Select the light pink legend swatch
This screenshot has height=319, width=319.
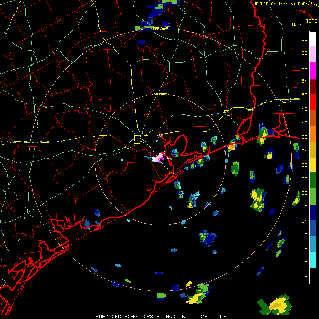coord(313,55)
